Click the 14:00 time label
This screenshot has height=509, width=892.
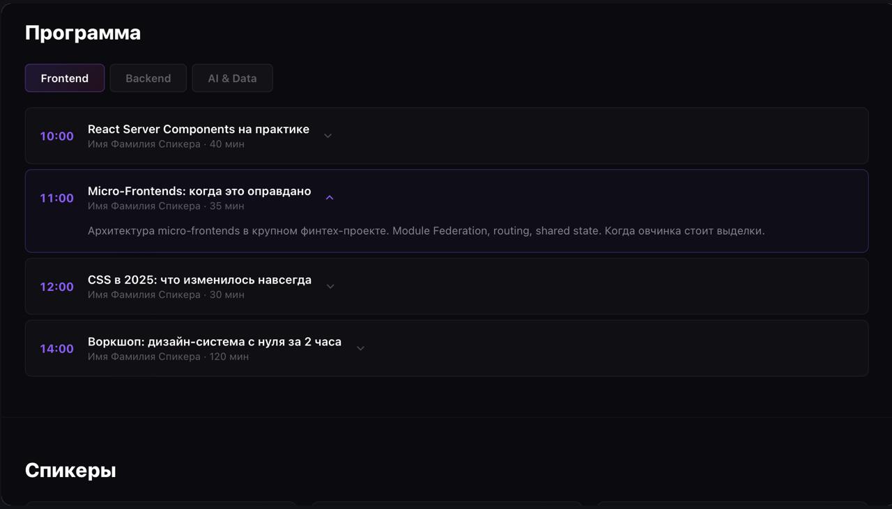(x=56, y=349)
